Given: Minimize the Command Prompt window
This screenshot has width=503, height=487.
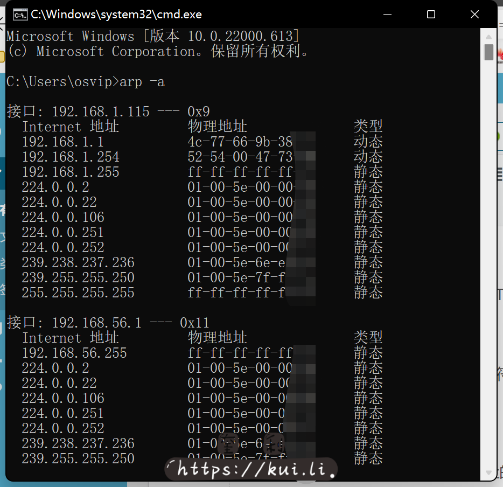Looking at the screenshot, I should click(x=387, y=15).
